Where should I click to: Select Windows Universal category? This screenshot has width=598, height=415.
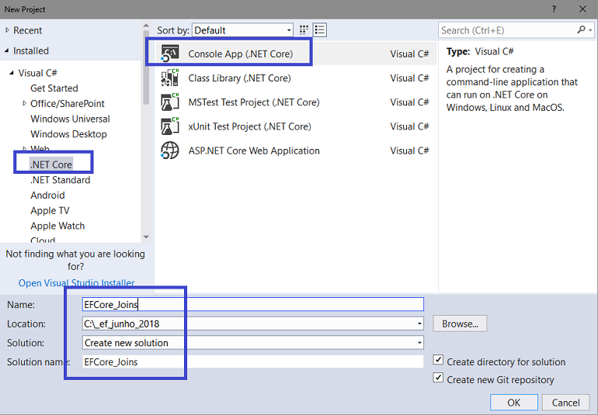click(70, 119)
